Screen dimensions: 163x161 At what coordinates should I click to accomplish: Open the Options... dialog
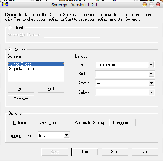click(x=21, y=123)
